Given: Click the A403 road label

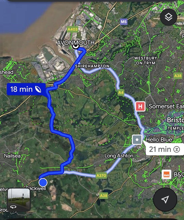Looking at the screenshot, I should pos(72,29).
